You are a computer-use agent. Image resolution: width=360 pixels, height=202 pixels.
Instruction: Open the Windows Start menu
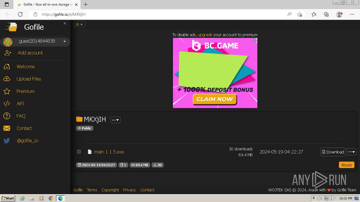pyautogui.click(x=8, y=198)
